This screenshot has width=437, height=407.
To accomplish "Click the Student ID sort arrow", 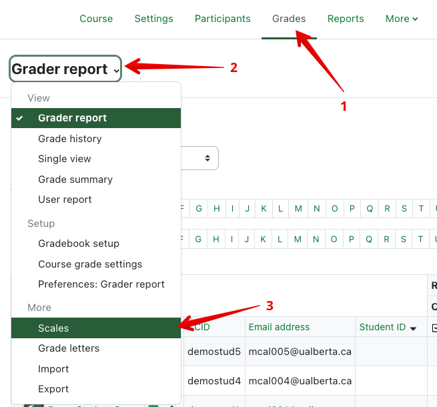I will [x=413, y=328].
